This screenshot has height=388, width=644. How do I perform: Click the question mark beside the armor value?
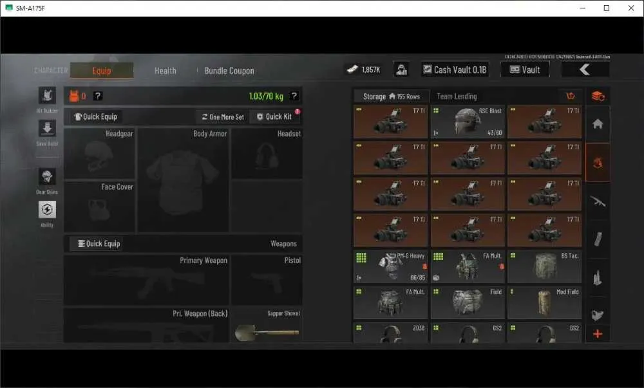pos(97,96)
